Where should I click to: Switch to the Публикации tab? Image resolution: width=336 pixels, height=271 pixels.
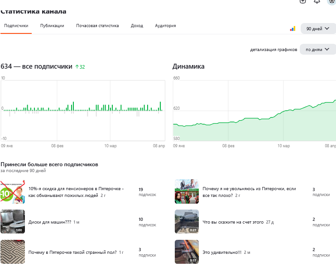(x=52, y=26)
